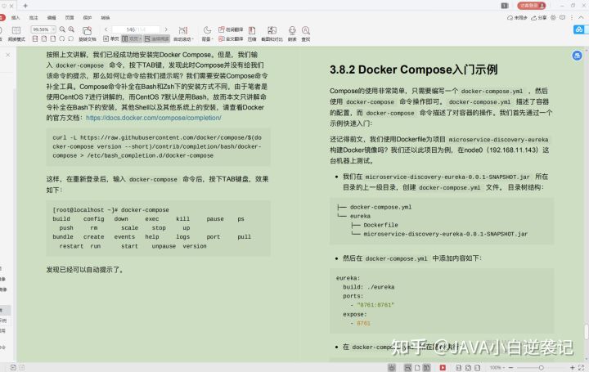This screenshot has height=372, width=589.
Task: Open the 批注 (Comment) menu tab
Action: click(x=34, y=18)
